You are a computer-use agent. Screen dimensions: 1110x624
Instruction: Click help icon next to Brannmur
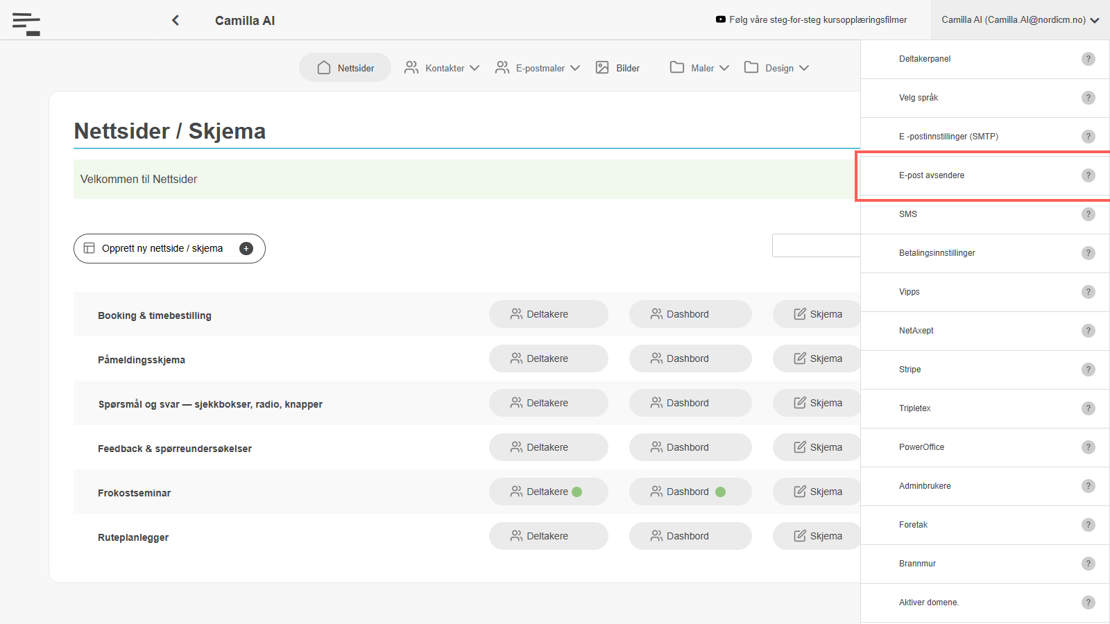(1088, 564)
